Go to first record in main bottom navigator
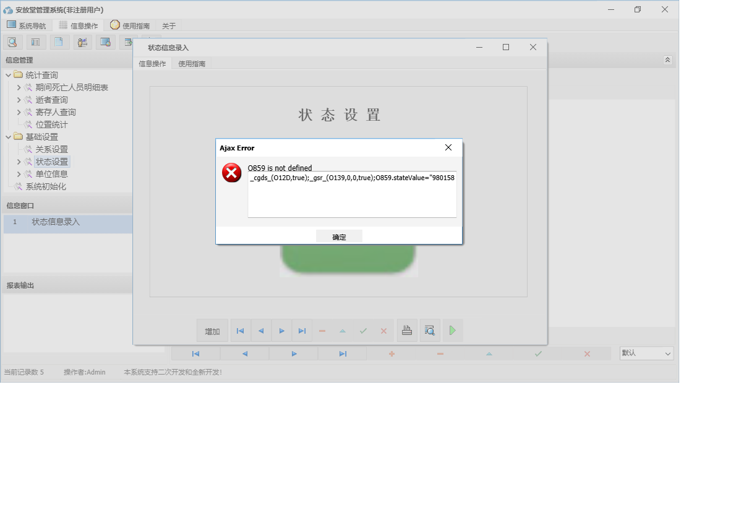736x512 pixels. pyautogui.click(x=195, y=354)
